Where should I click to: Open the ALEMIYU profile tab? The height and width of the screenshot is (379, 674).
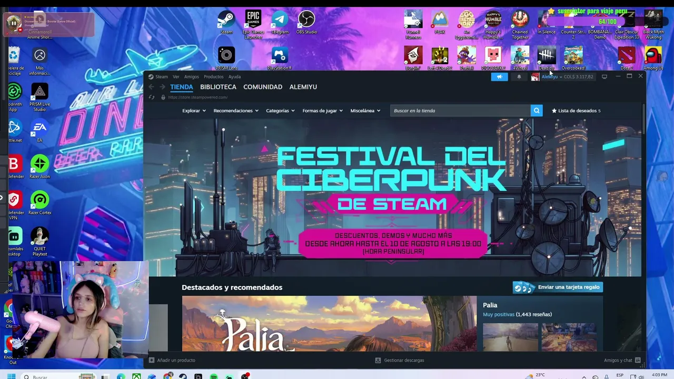click(x=303, y=87)
